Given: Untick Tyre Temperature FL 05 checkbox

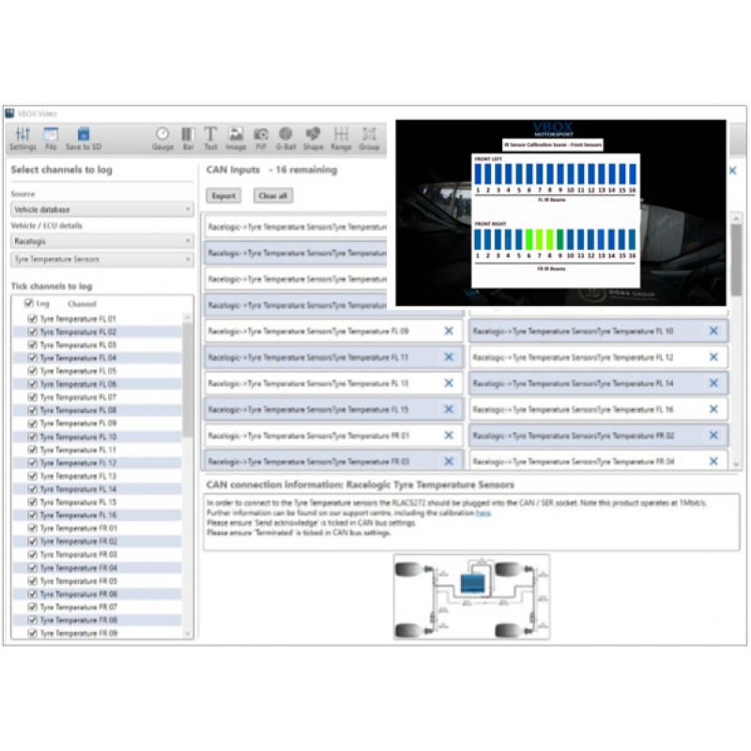Looking at the screenshot, I should coord(33,371).
